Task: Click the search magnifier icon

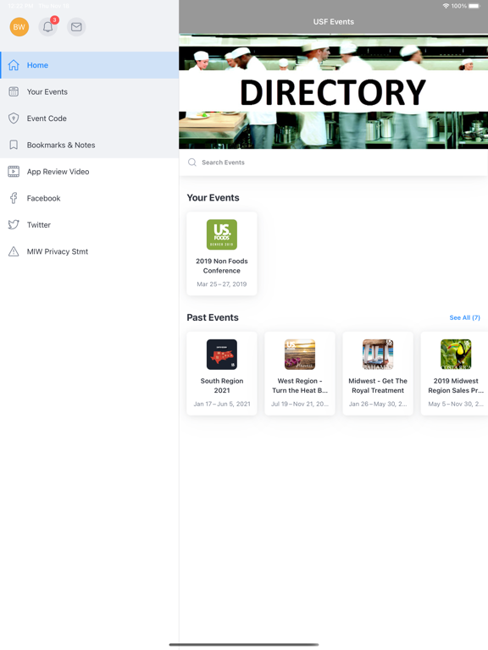Action: click(x=192, y=162)
